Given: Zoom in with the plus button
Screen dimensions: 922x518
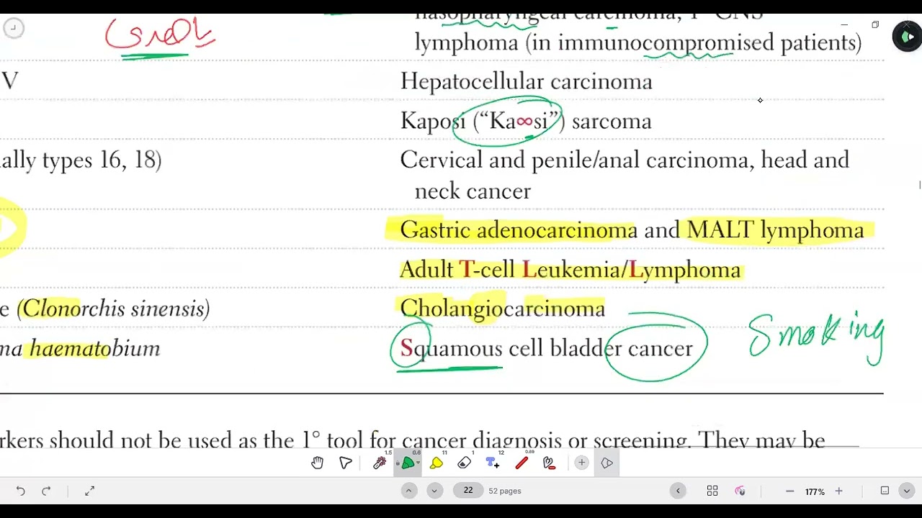Looking at the screenshot, I should pyautogui.click(x=838, y=491).
